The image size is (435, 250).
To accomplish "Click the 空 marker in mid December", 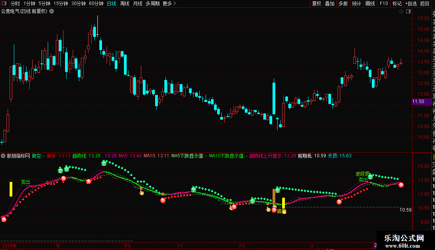I will point(278,190).
